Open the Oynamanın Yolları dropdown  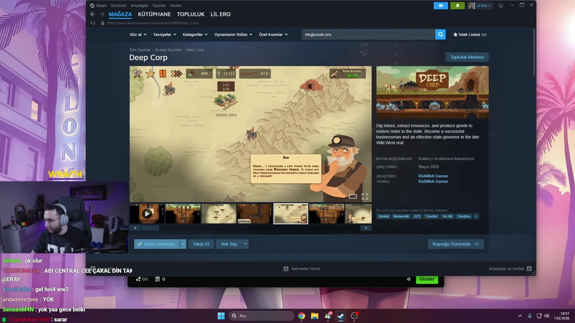(233, 35)
